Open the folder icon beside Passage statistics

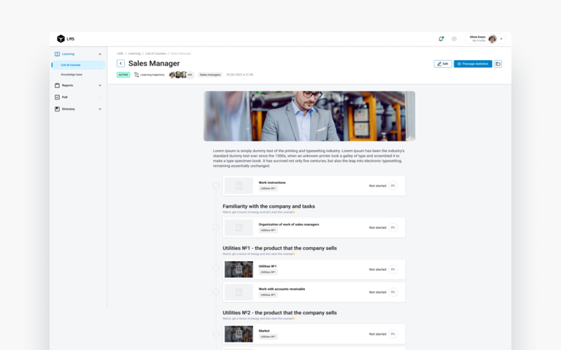[498, 64]
